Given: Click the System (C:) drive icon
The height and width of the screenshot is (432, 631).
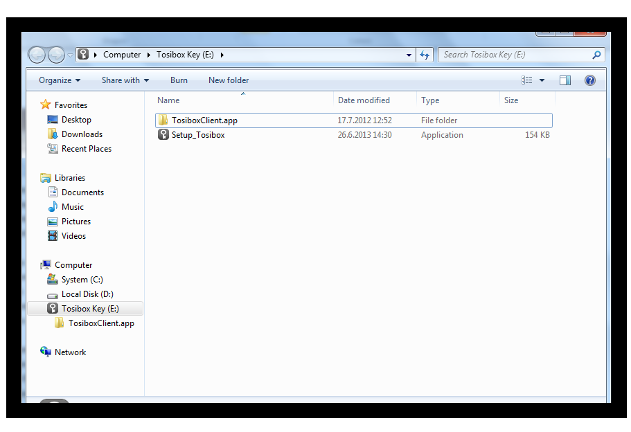Looking at the screenshot, I should pos(53,279).
